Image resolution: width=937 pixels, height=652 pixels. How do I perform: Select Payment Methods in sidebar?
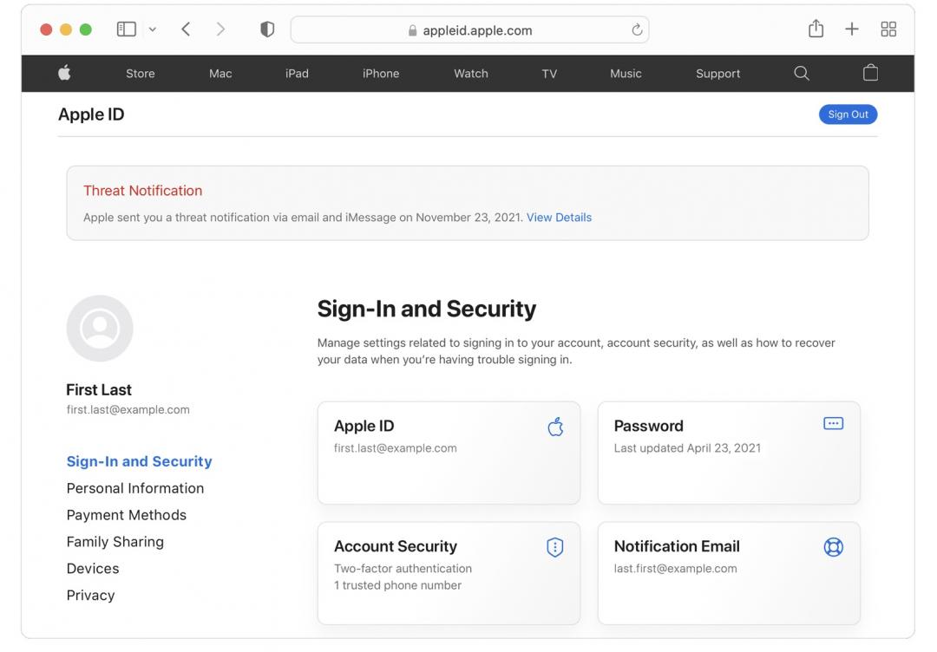coord(127,515)
